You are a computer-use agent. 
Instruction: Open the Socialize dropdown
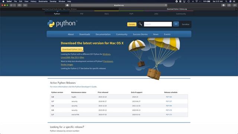click(186, 24)
